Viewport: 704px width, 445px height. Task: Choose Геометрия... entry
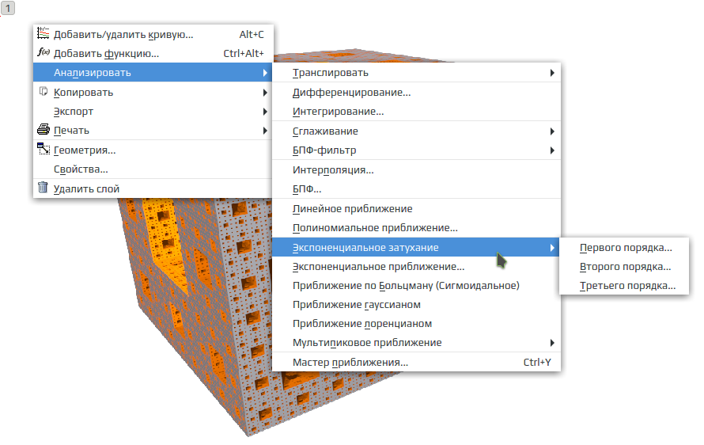153,150
